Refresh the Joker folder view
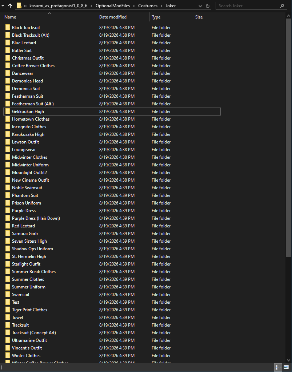The image size is (292, 372). point(208,6)
